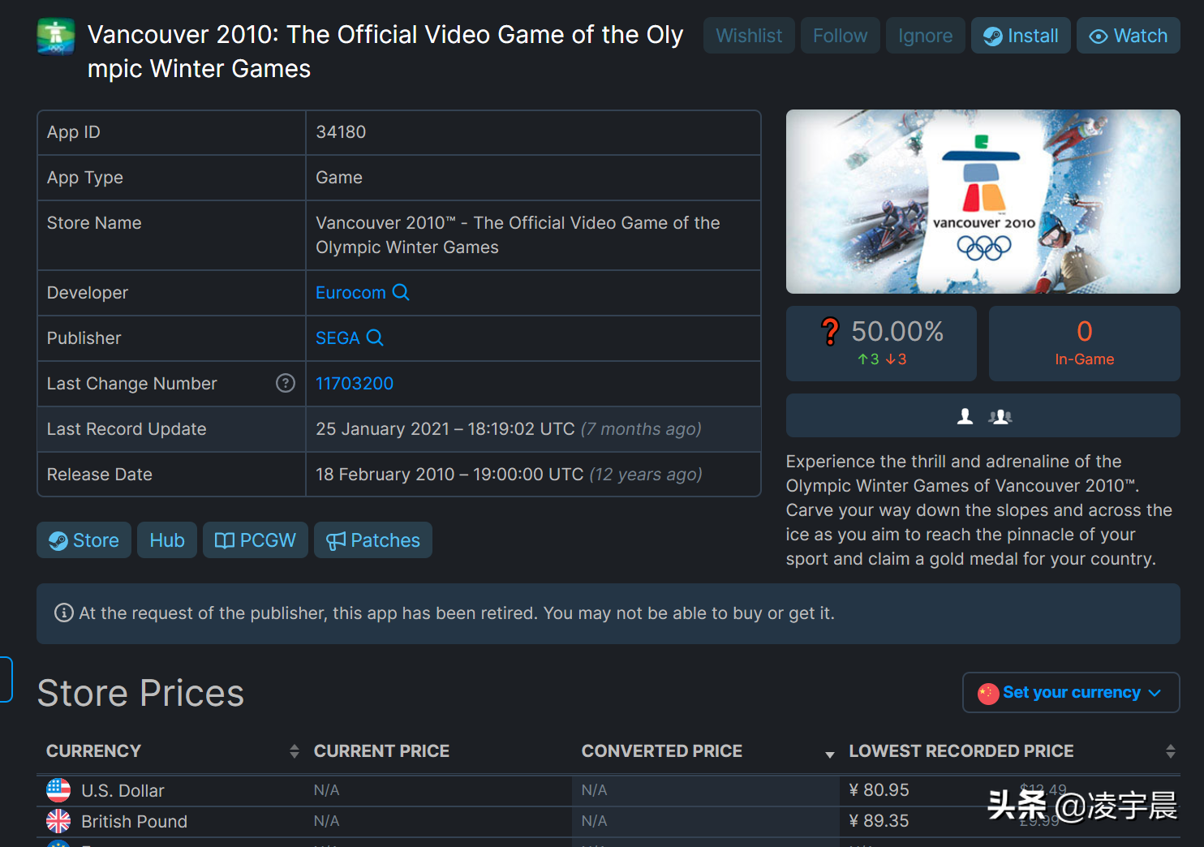Viewport: 1204px width, 847px height.
Task: Open the Steam Store page button
Action: pos(84,540)
